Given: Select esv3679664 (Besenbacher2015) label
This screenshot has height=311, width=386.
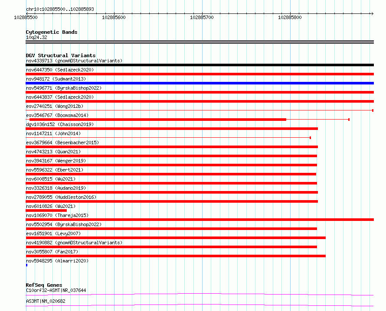Looking at the screenshot, I should coord(62,143).
